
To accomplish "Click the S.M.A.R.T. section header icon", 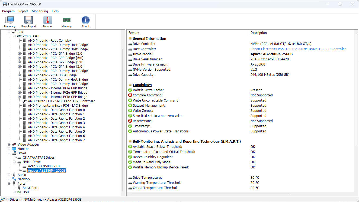I will pos(130,142).
